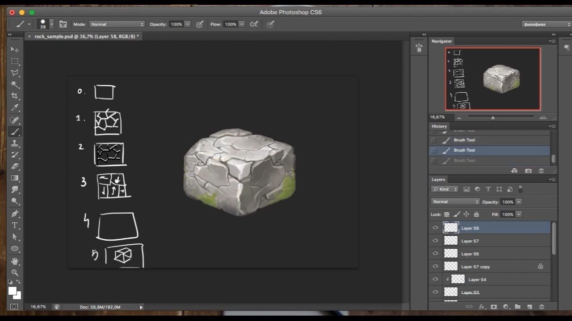Open the brush Mode dropdown
This screenshot has height=321, width=572.
point(117,24)
